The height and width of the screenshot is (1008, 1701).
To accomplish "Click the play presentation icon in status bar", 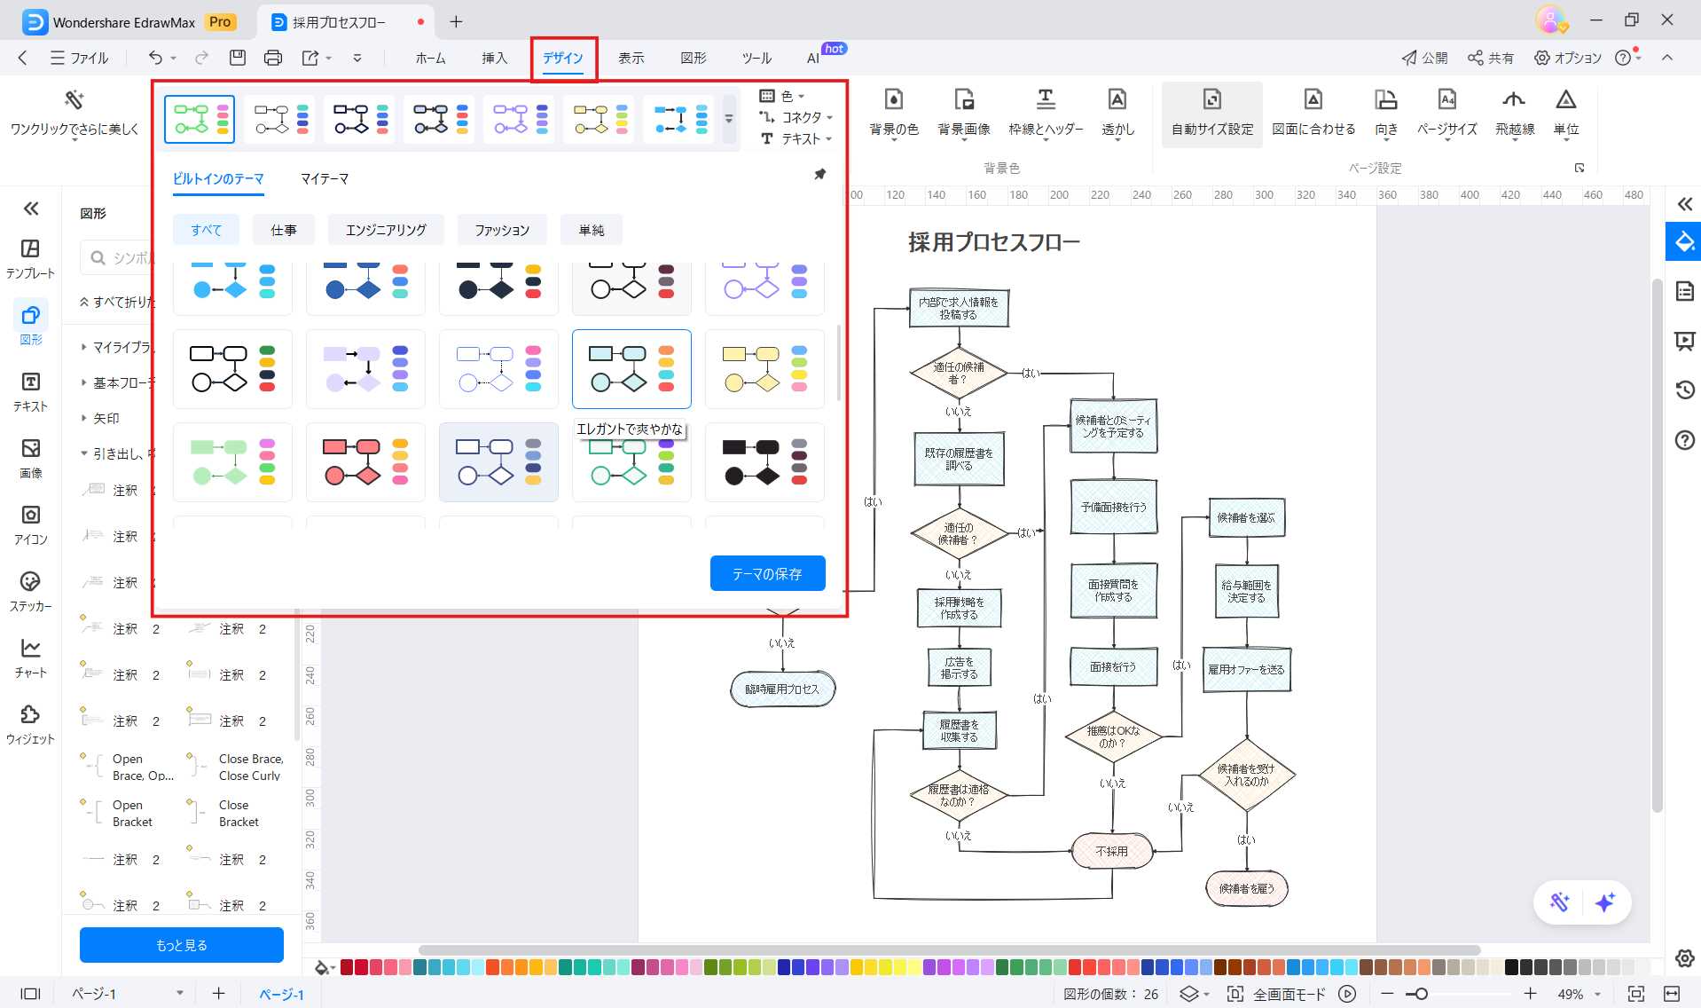I will point(1347,994).
